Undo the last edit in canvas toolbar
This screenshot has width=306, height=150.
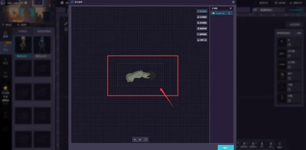coord(135,140)
